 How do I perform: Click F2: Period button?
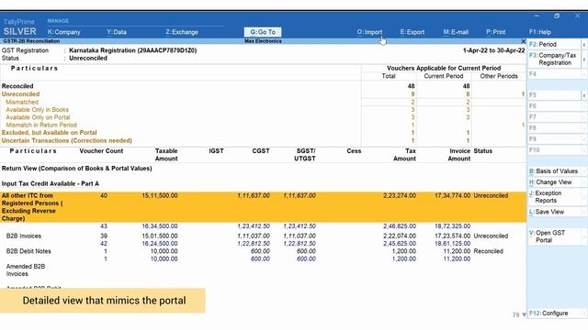click(x=554, y=44)
